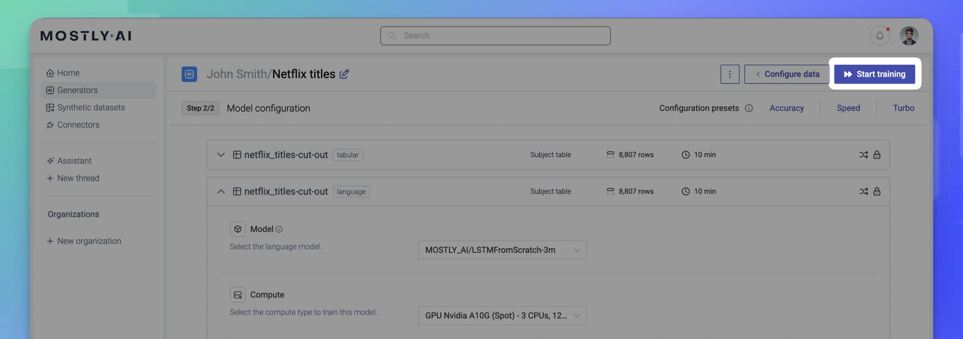Edit the Netflix titles name pencil icon
The width and height of the screenshot is (963, 339).
(x=344, y=74)
